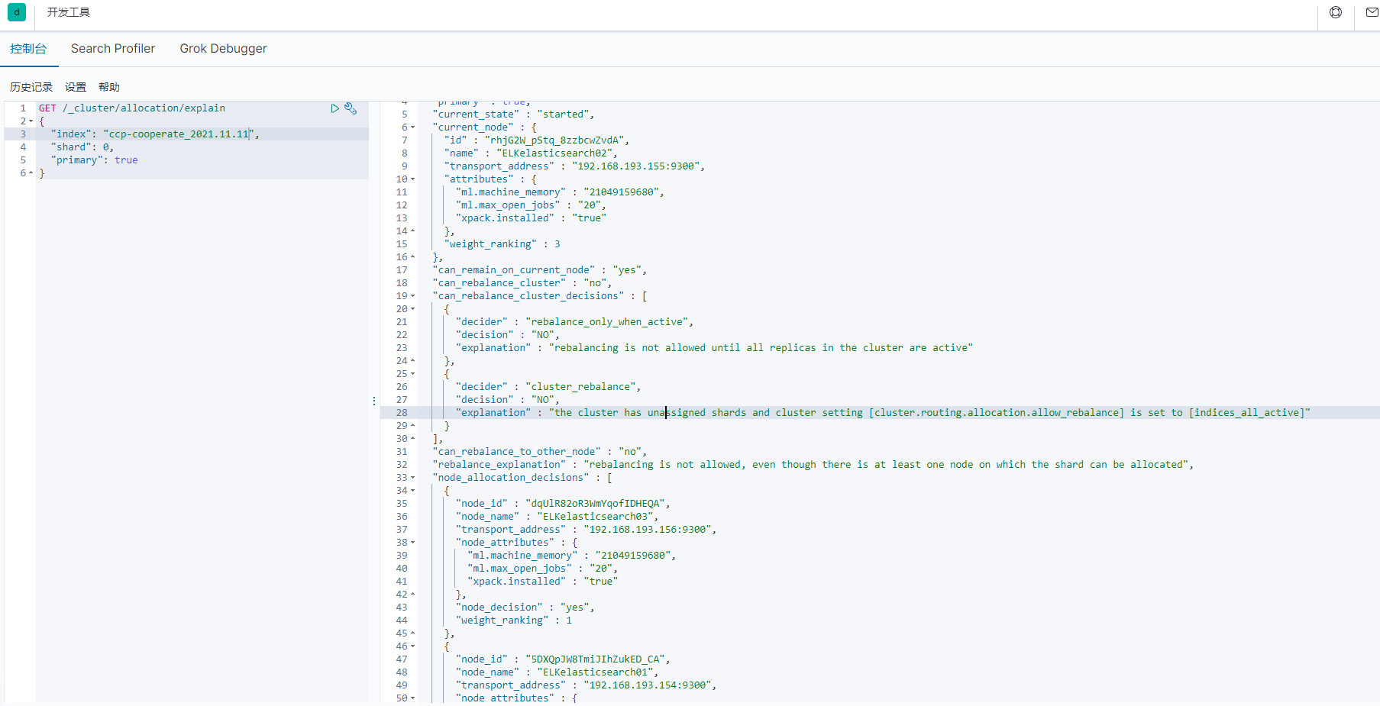Collapse the attributes block at line 10

413,179
